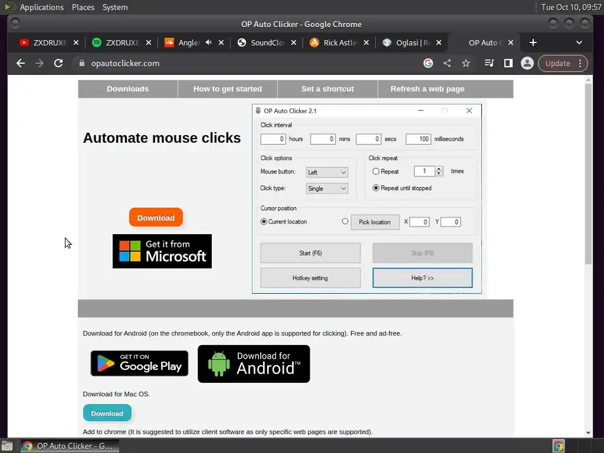Viewport: 604px width, 453px height.
Task: Click the show desktop icon in taskbar
Action: point(7,446)
